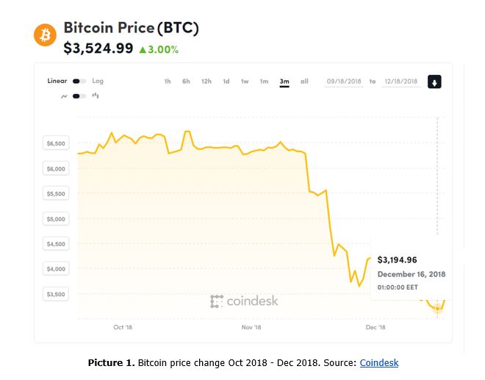The height and width of the screenshot is (380, 485).
Task: Click the dark download arrow icon
Action: pyautogui.click(x=434, y=82)
